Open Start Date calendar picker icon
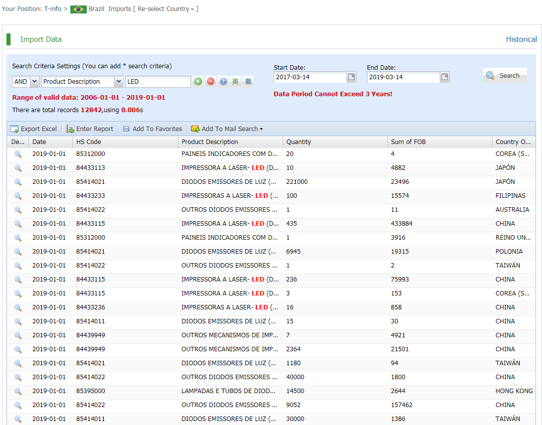 tap(351, 77)
